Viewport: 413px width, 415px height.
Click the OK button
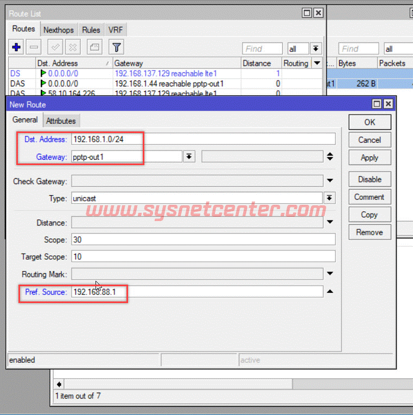370,122
